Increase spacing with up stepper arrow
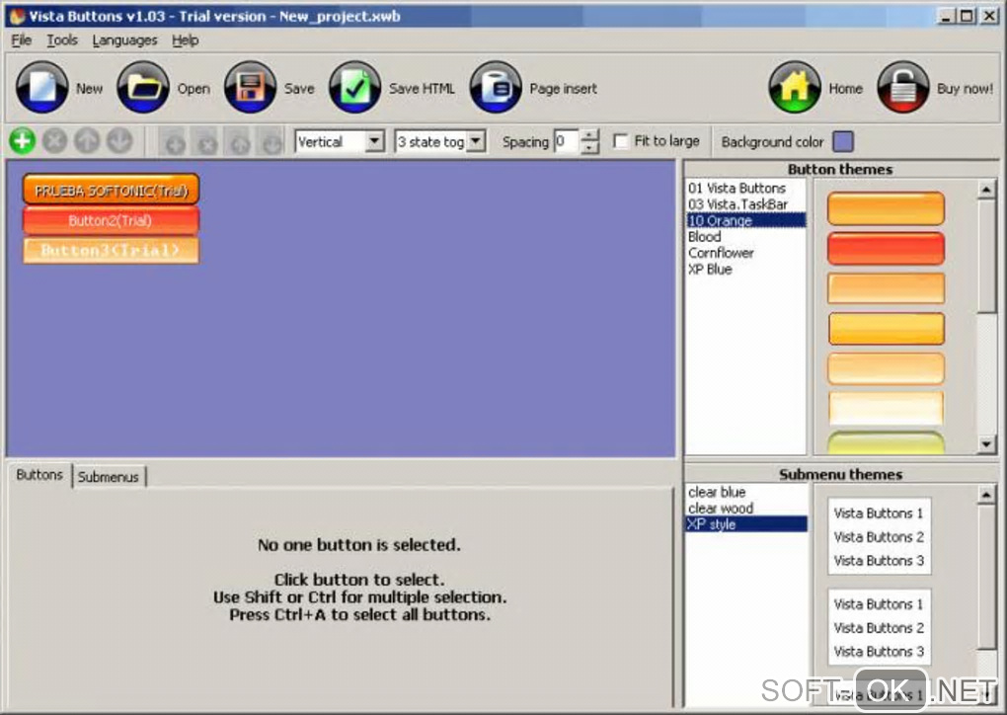This screenshot has width=1007, height=715. tap(589, 135)
